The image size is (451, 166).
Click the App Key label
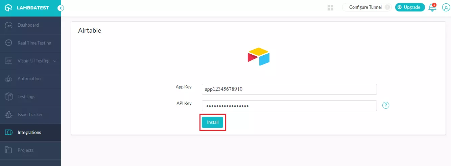184,87
